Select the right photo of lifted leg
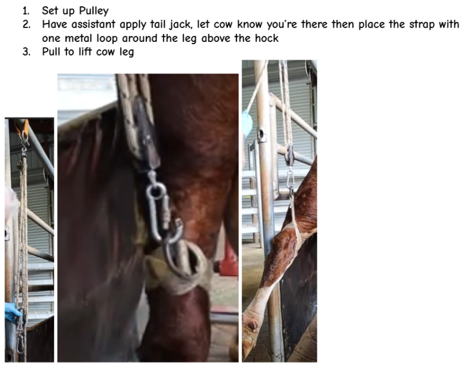 point(279,211)
